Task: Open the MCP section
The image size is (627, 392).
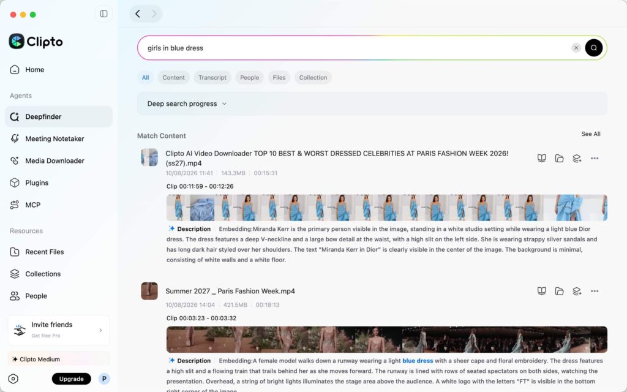Action: point(59,205)
